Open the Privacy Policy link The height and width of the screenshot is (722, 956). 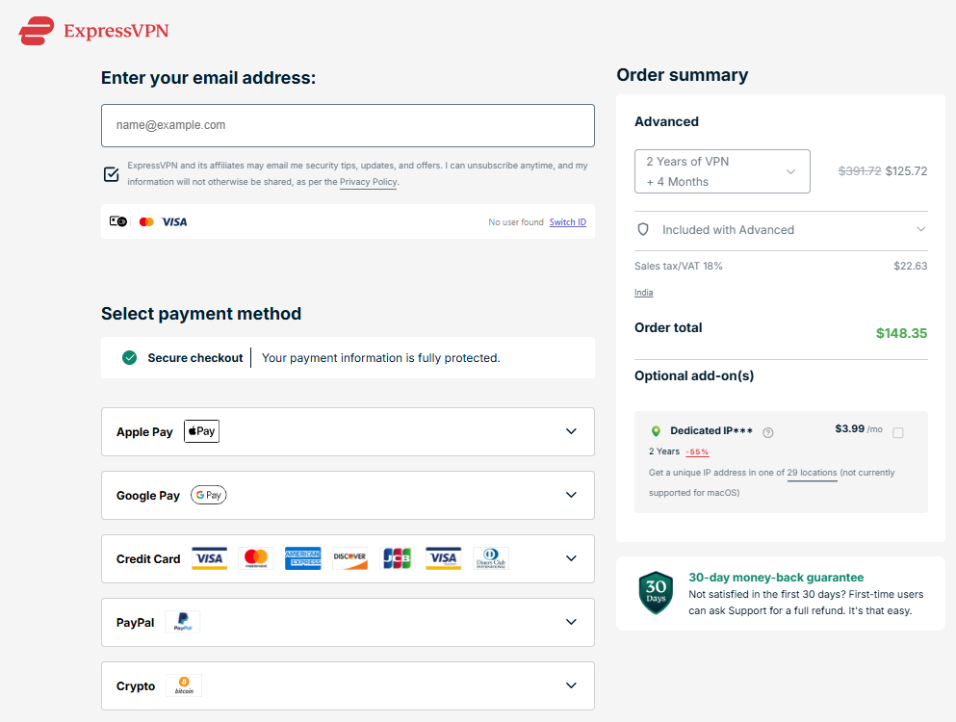[x=368, y=181]
